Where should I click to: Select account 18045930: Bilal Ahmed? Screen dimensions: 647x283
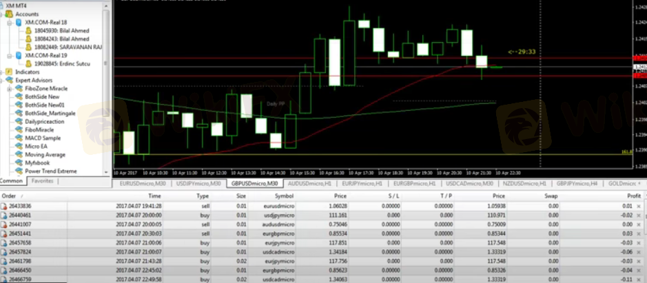coord(61,30)
